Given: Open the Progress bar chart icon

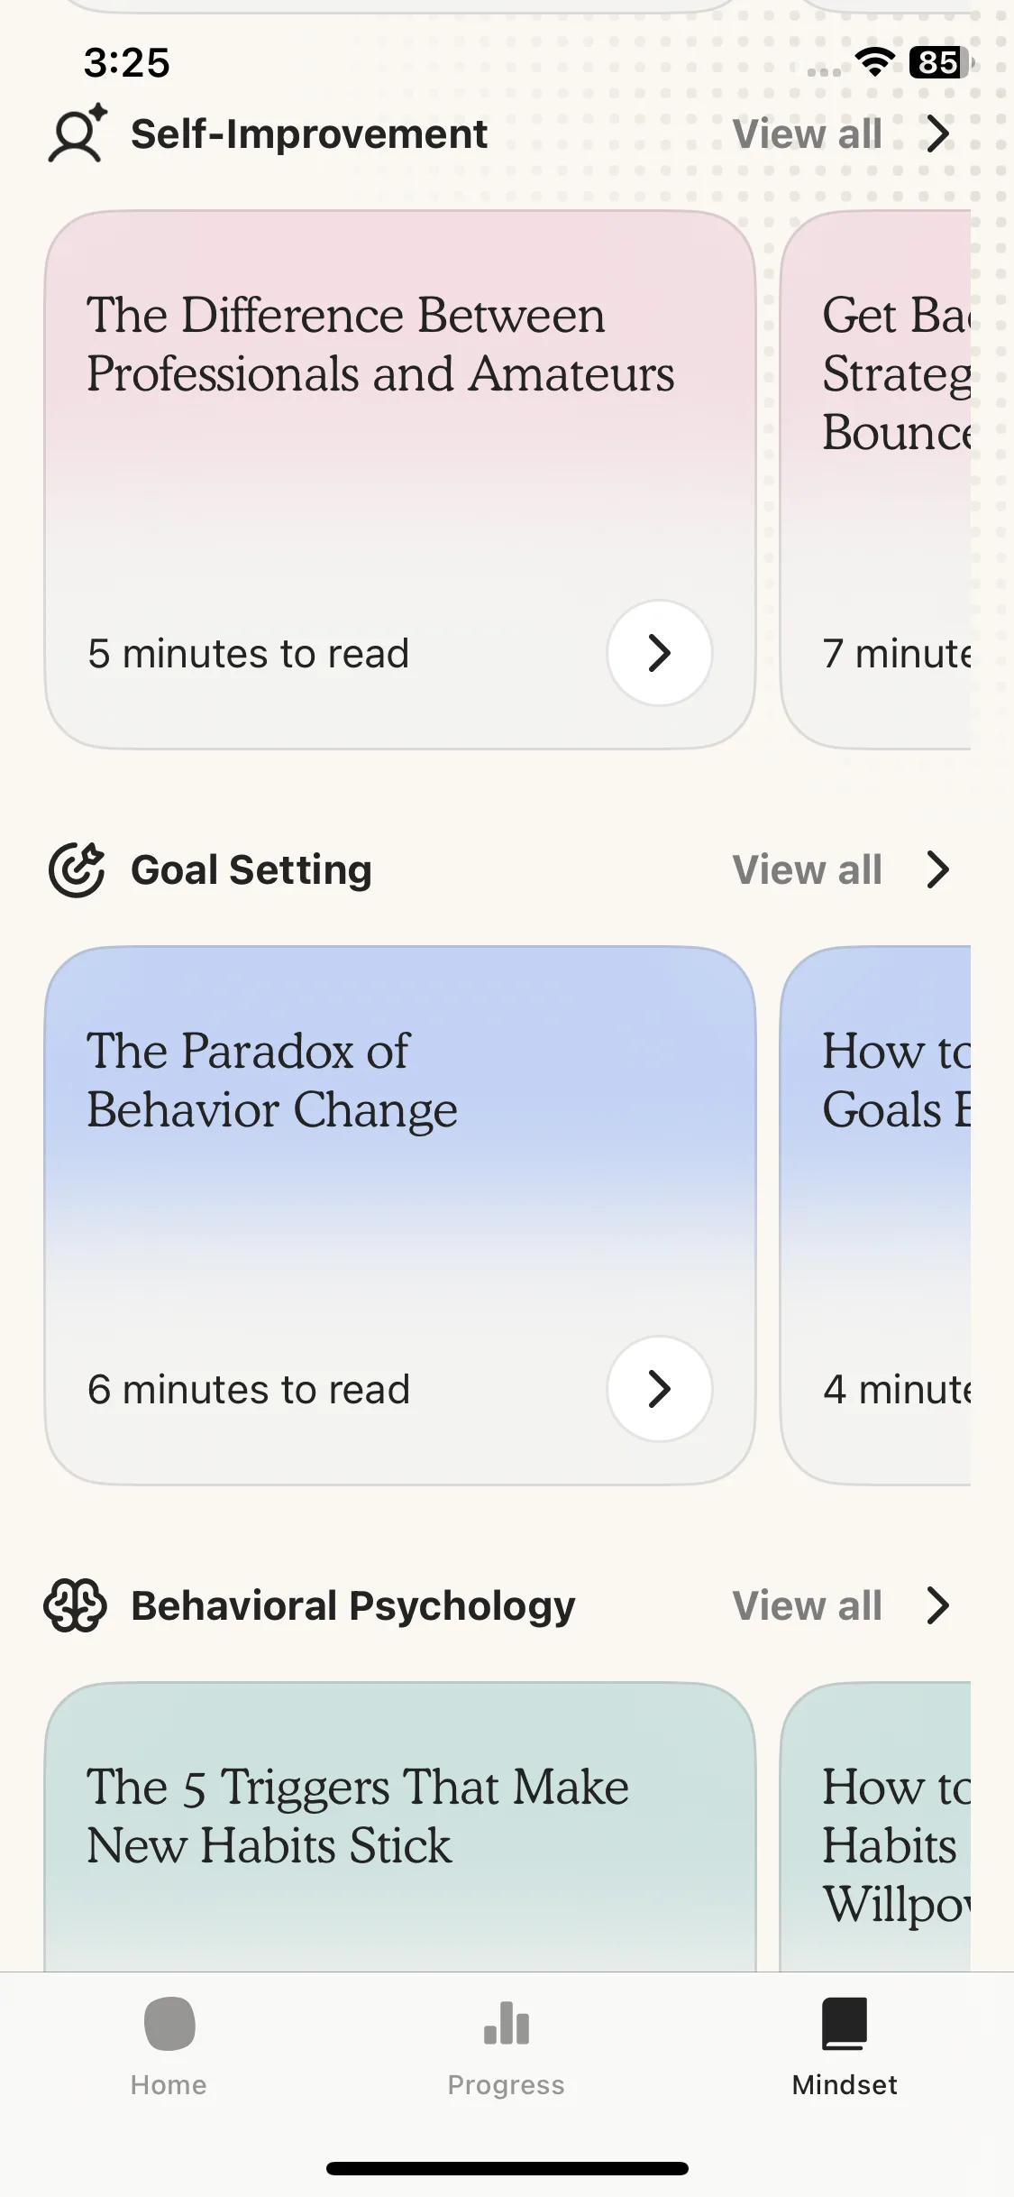Looking at the screenshot, I should 507,2024.
